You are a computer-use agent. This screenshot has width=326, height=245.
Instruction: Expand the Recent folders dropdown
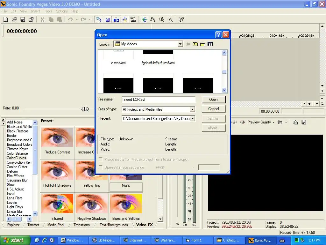click(192, 119)
